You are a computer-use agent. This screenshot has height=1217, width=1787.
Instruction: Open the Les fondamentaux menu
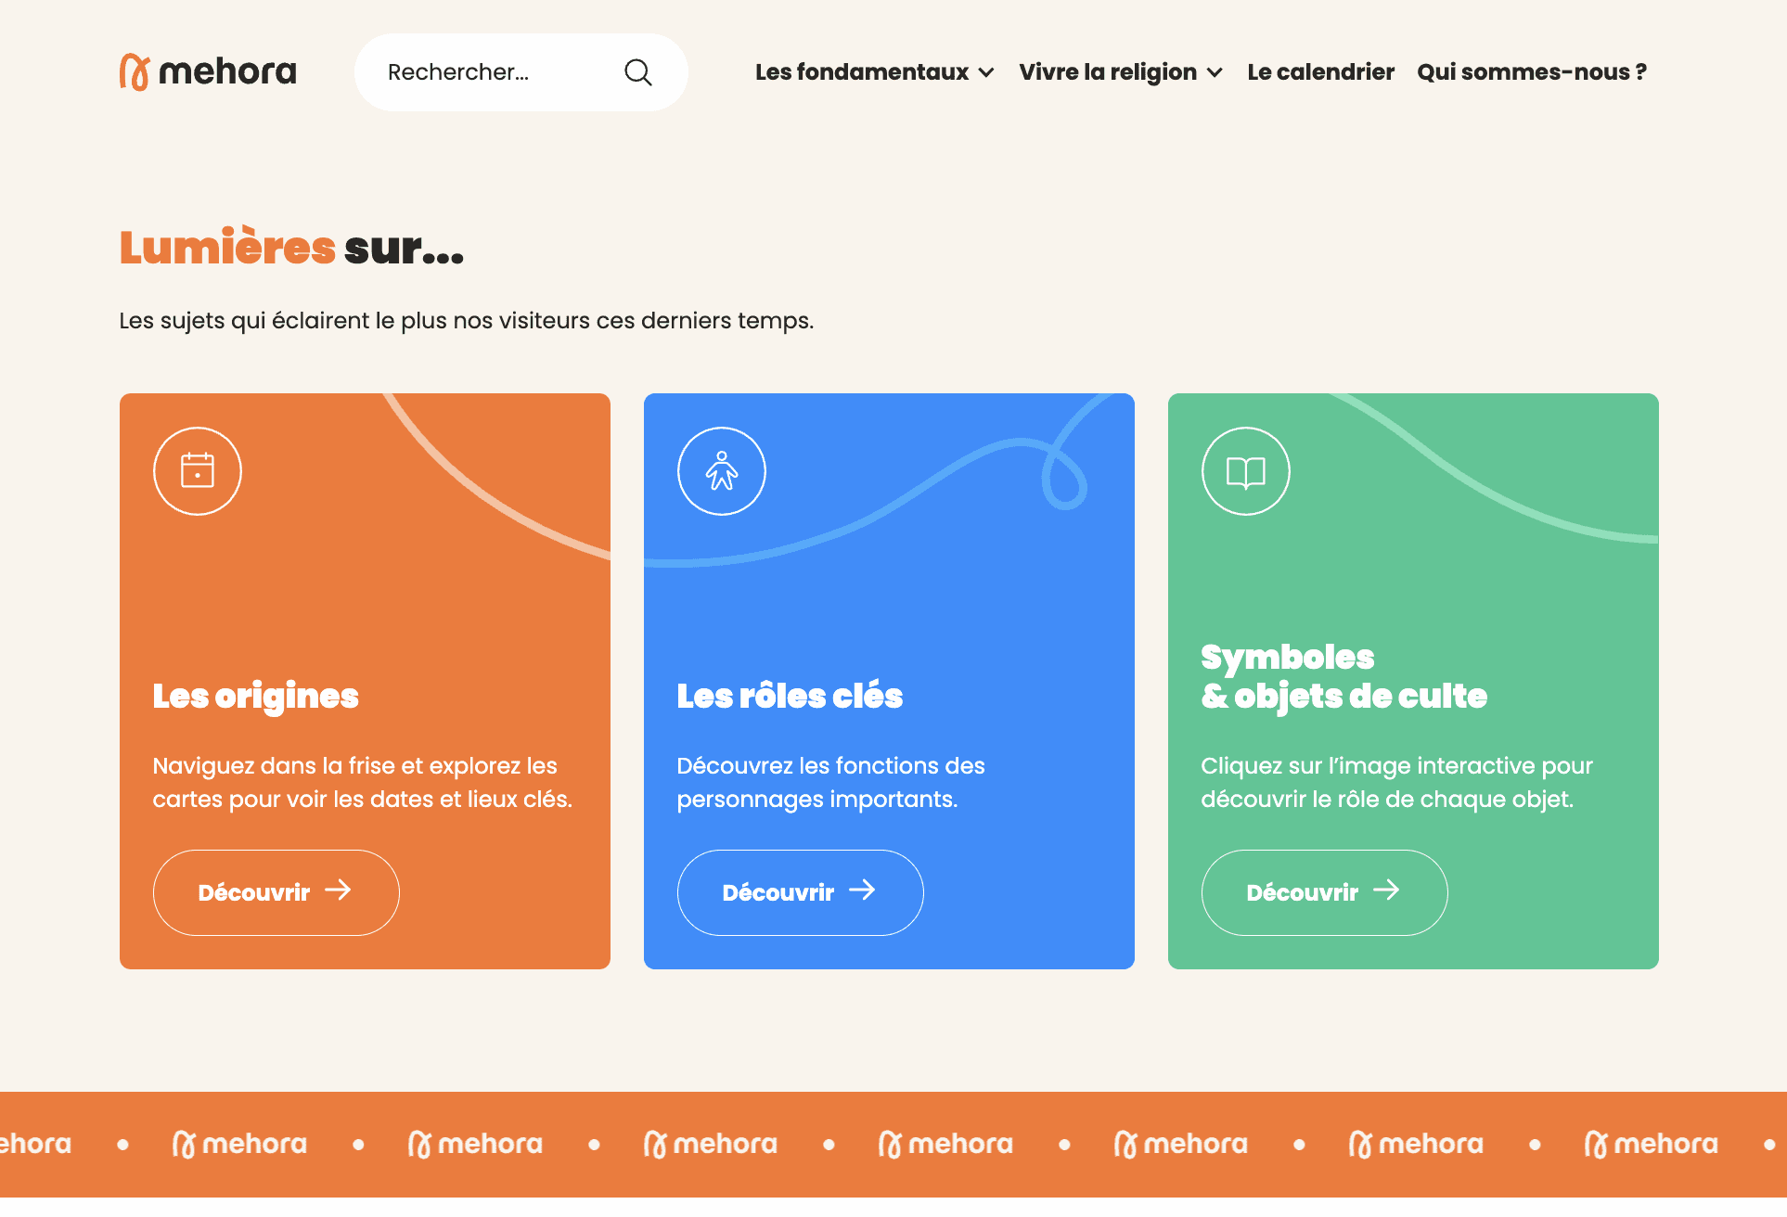(861, 72)
